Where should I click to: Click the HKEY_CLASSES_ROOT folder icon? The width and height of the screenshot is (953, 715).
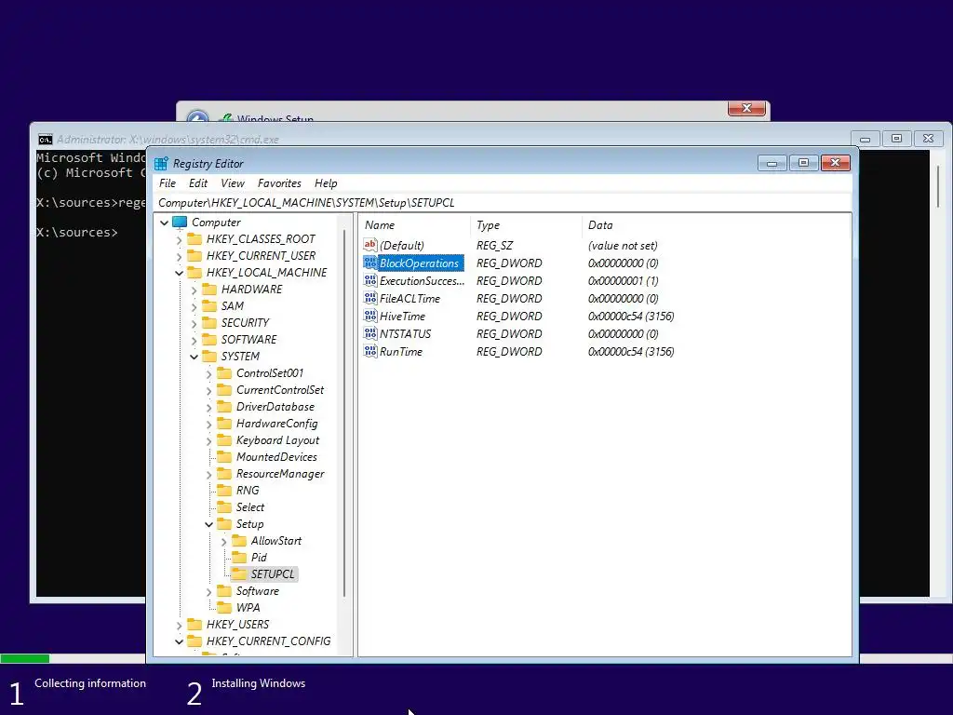click(x=195, y=239)
